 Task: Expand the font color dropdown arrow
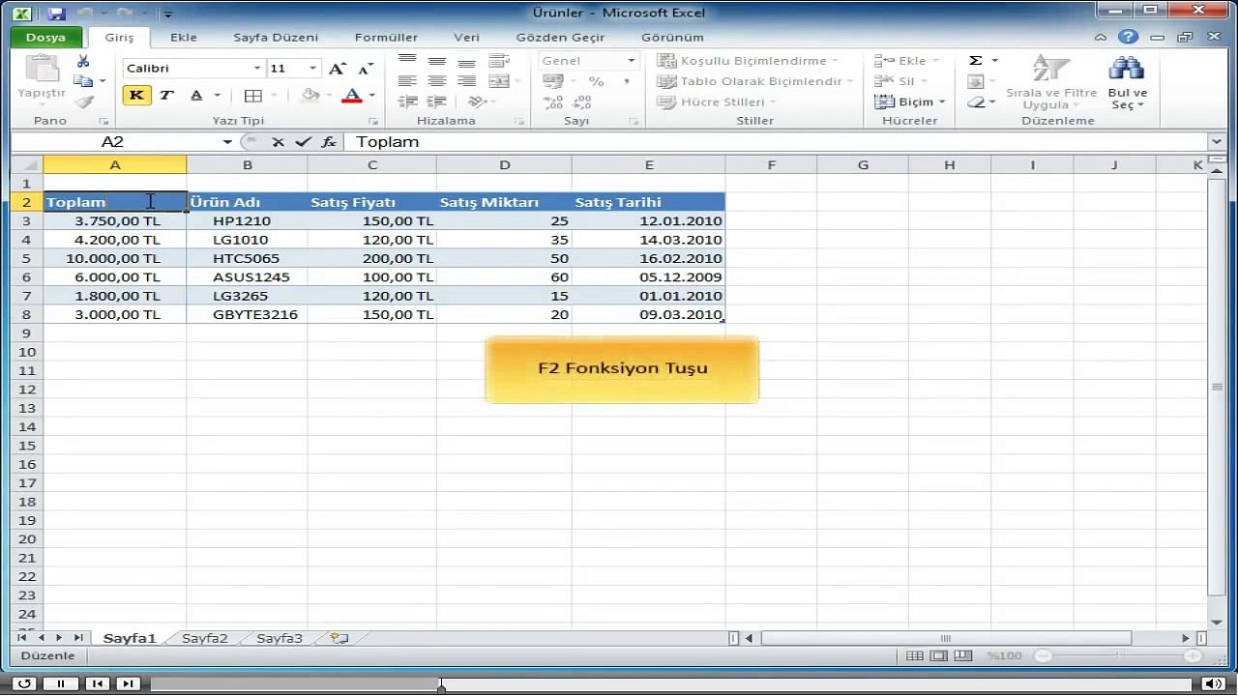point(371,96)
